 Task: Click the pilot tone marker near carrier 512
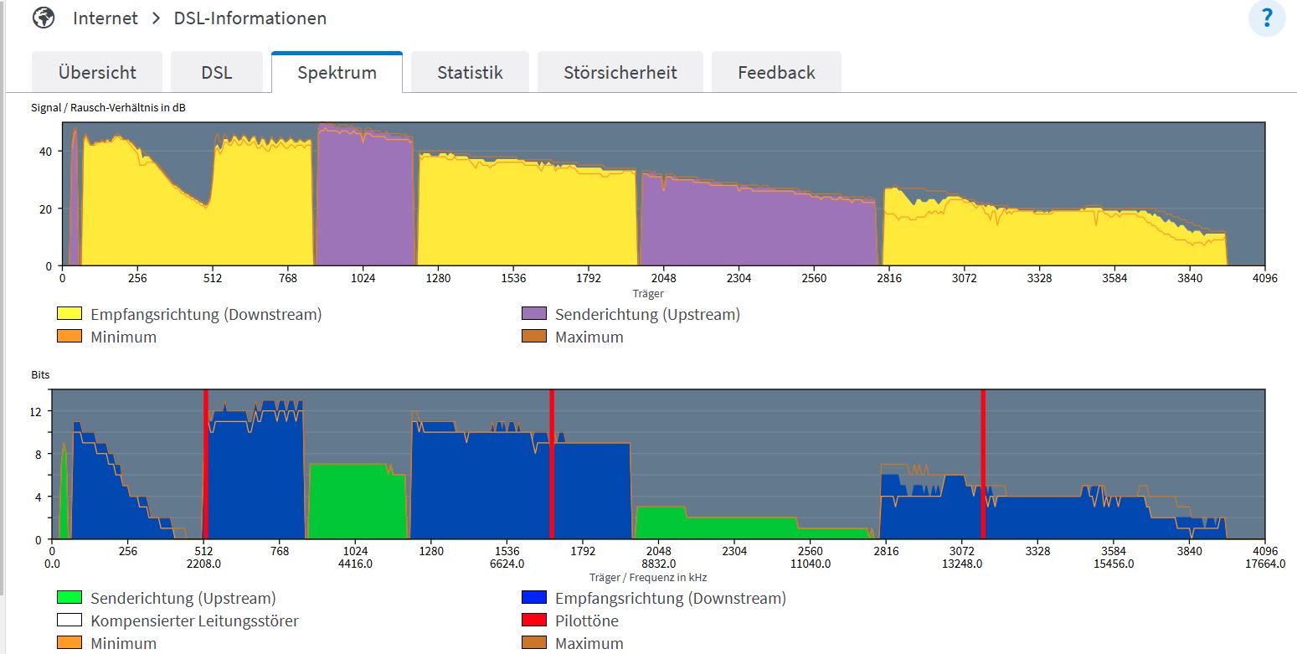(x=205, y=464)
